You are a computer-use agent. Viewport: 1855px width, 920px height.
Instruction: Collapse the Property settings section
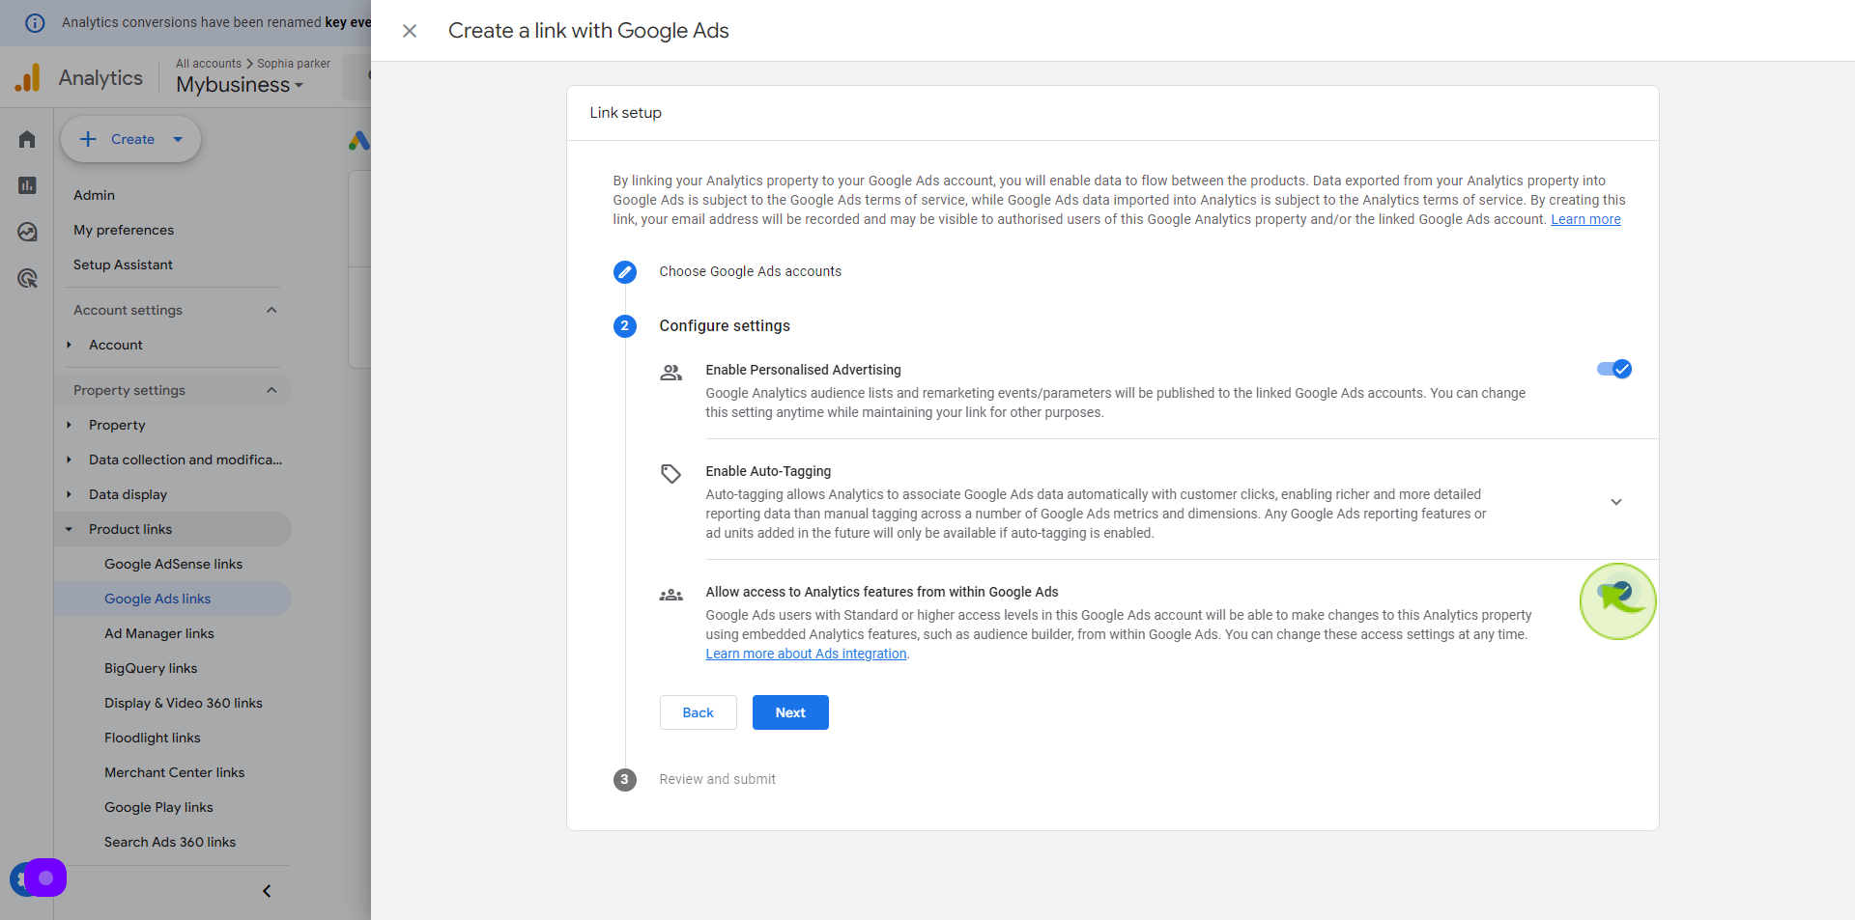click(x=271, y=390)
